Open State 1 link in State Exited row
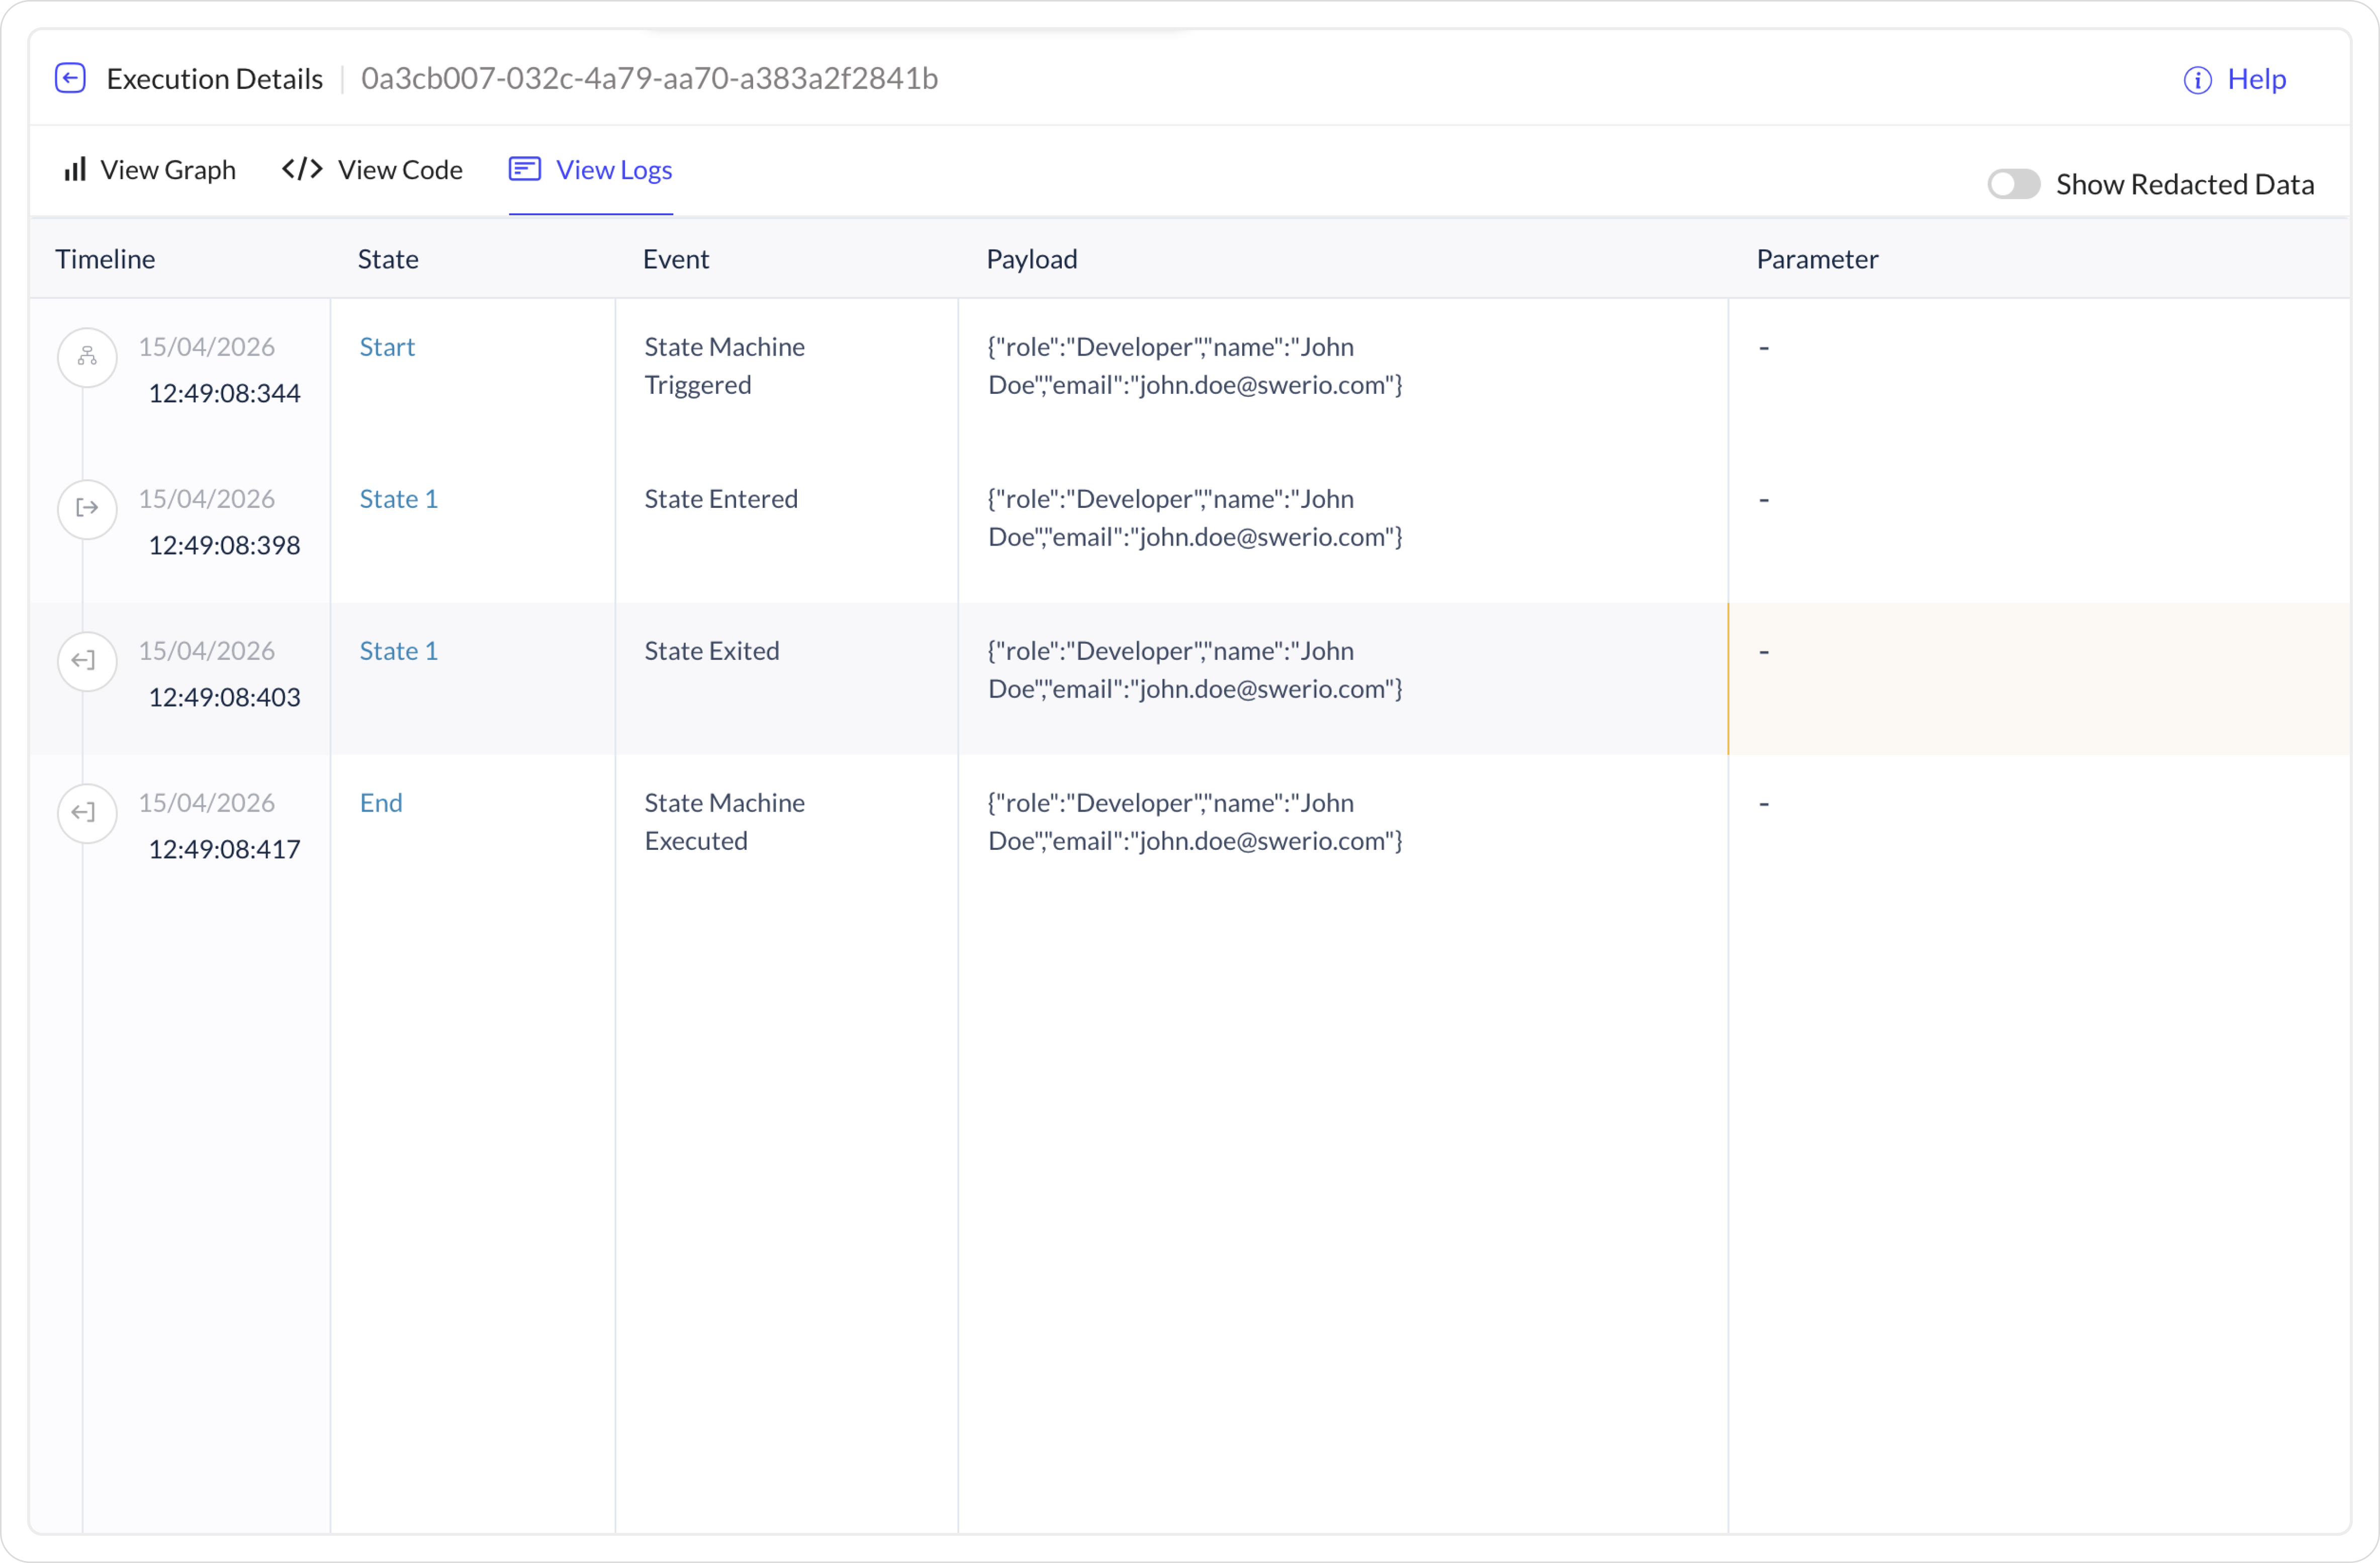This screenshot has width=2380, height=1563. pos(398,651)
